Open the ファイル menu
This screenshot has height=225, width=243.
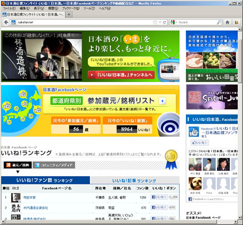tap(9, 8)
